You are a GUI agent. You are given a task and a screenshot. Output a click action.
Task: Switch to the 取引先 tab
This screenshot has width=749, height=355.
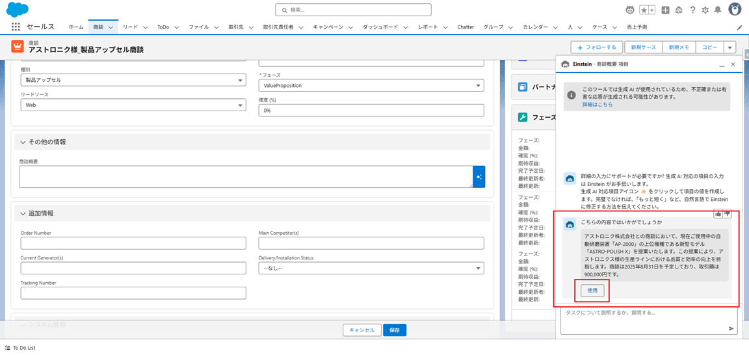235,27
